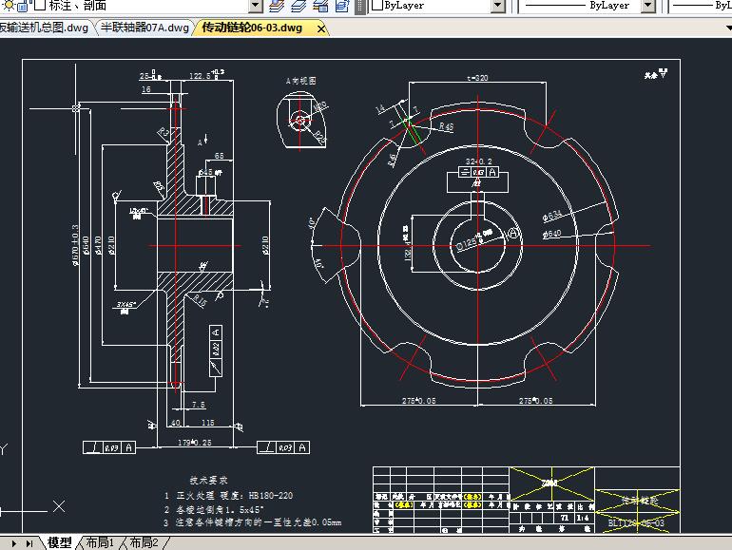Click the layer color square before 标注、剖面

coord(40,5)
